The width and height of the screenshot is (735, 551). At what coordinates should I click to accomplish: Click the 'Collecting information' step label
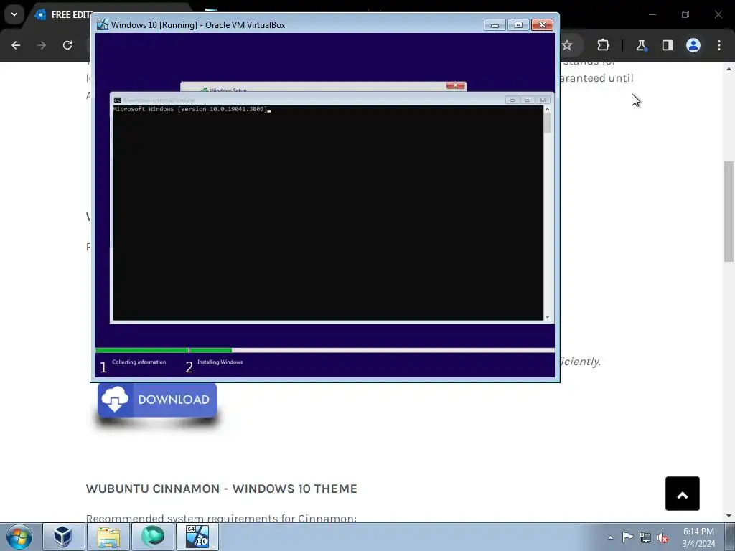click(139, 362)
